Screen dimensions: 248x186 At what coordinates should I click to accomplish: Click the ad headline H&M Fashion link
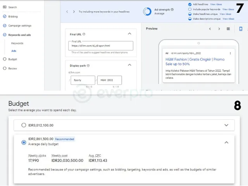click(x=195, y=62)
